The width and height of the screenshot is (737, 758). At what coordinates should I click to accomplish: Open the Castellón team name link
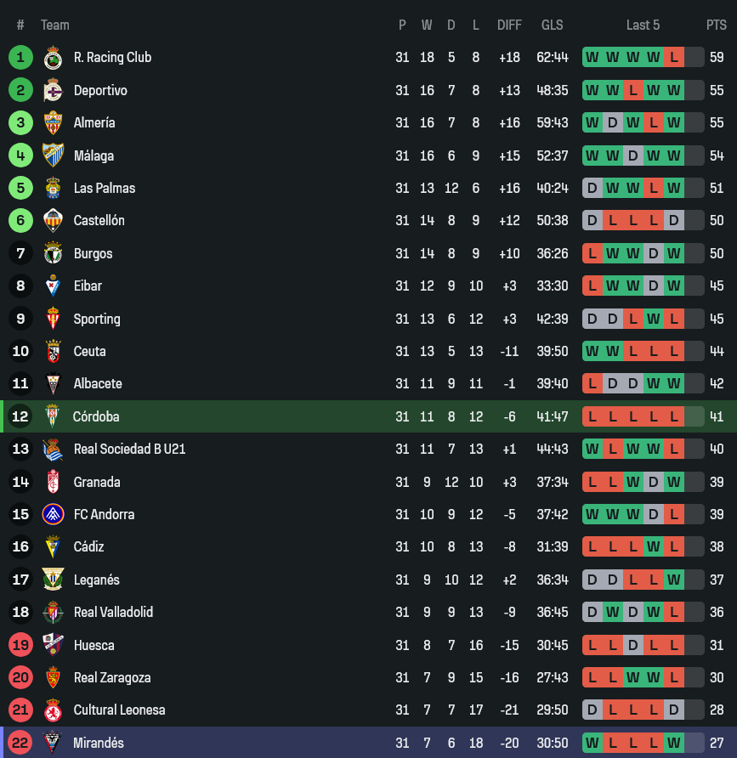99,221
